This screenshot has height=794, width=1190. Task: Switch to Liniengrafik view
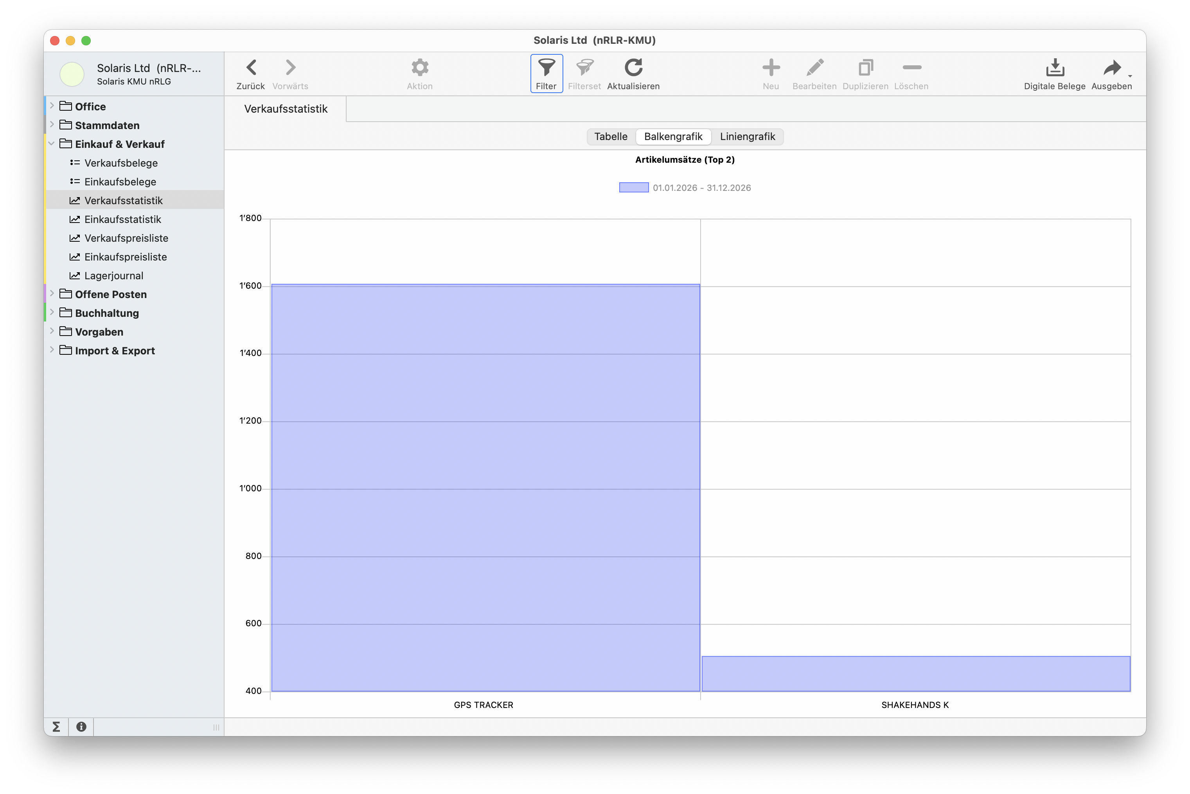[x=747, y=137]
